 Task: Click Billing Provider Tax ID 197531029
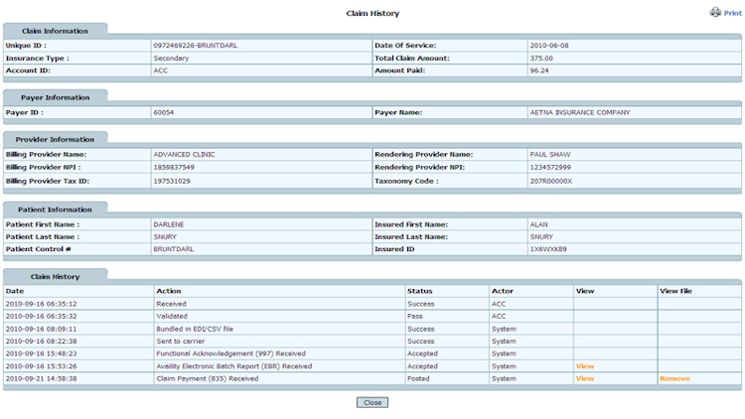coord(172,181)
